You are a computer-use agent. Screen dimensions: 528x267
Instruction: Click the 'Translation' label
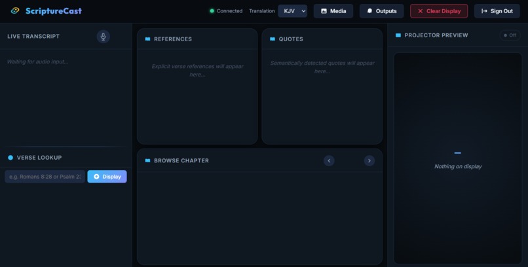click(262, 11)
